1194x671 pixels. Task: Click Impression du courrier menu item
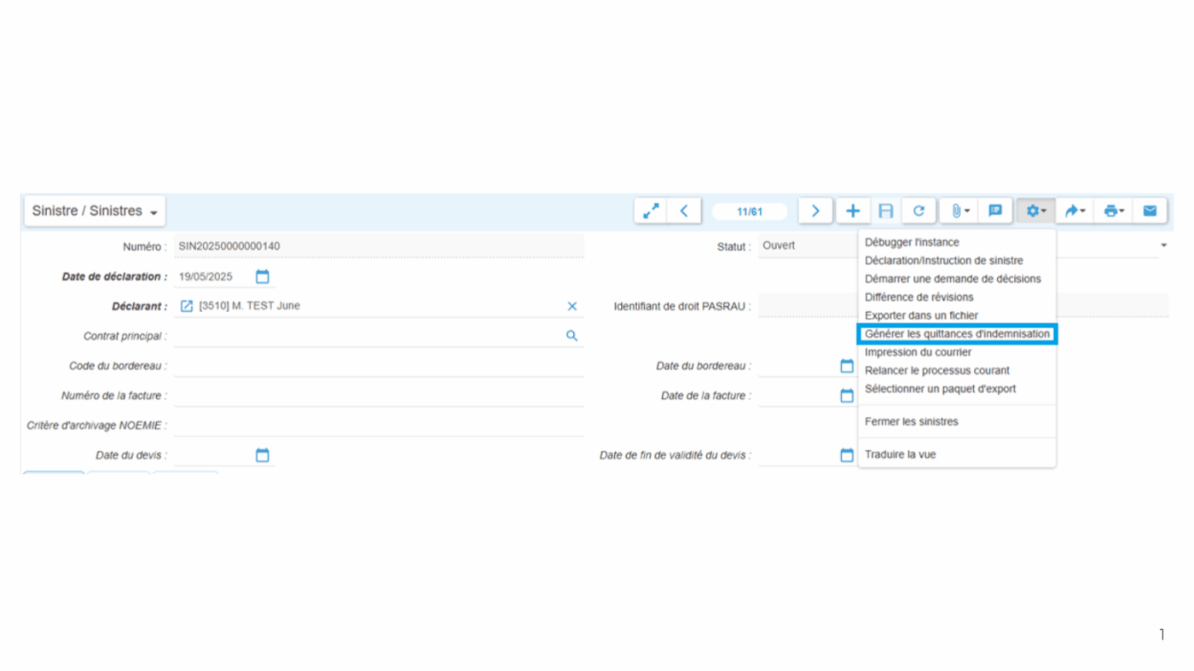click(x=918, y=352)
